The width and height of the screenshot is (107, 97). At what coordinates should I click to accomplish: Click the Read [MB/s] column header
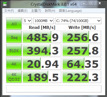click(x=42, y=27)
